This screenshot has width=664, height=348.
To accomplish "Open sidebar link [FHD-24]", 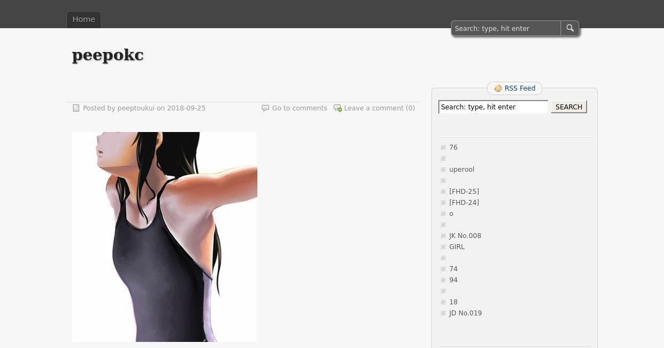I will (x=464, y=203).
